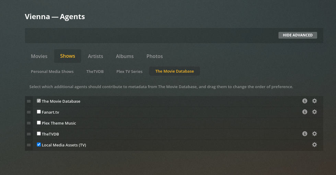The image size is (336, 175).
Task: Show info for TheTVDB agent
Action: (304, 134)
